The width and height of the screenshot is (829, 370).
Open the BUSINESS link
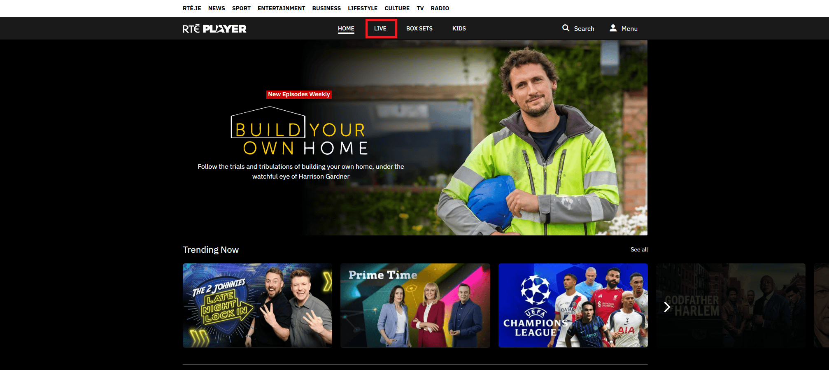[326, 8]
